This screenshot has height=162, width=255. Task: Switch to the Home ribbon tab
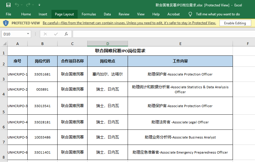click(26, 14)
